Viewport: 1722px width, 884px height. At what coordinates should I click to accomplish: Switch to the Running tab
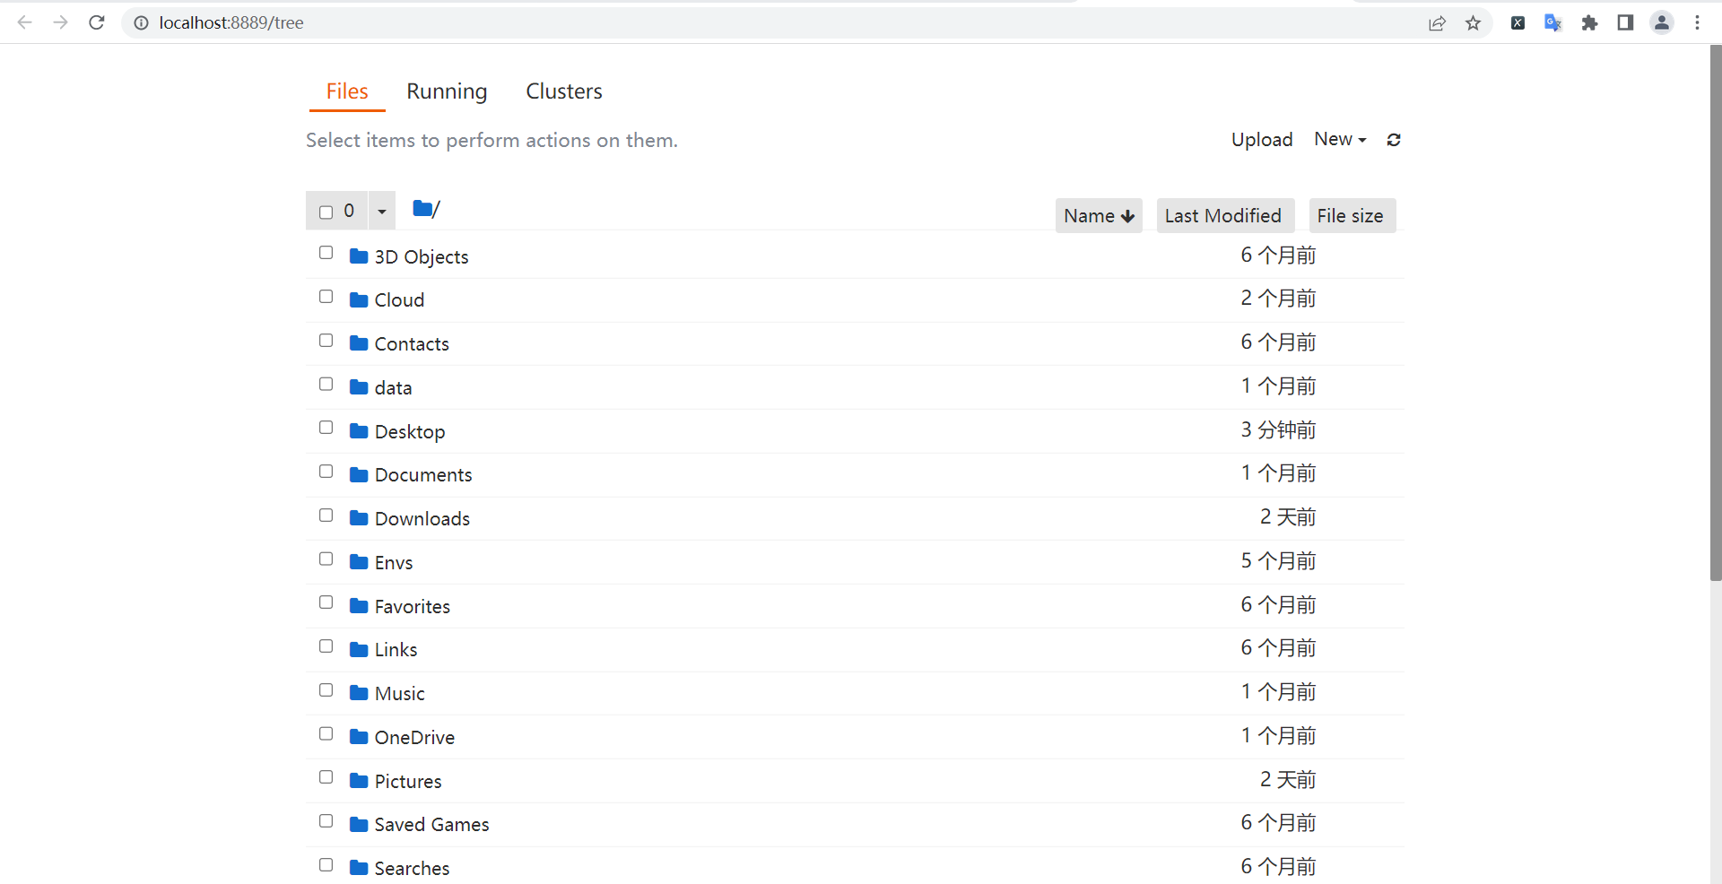447,91
